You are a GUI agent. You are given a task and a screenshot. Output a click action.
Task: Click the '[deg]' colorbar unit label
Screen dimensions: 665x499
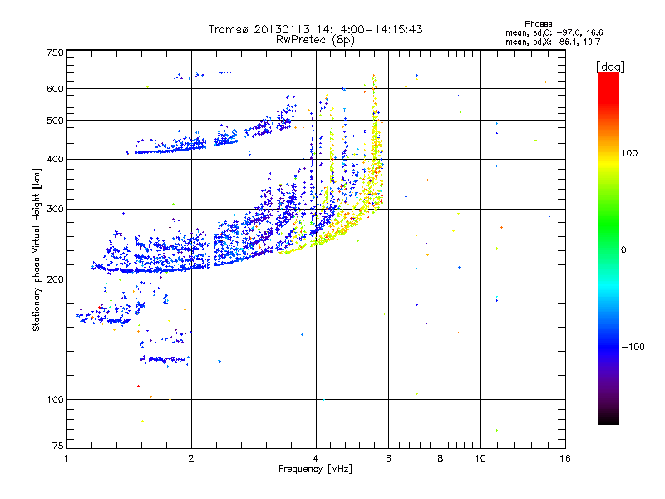point(610,67)
